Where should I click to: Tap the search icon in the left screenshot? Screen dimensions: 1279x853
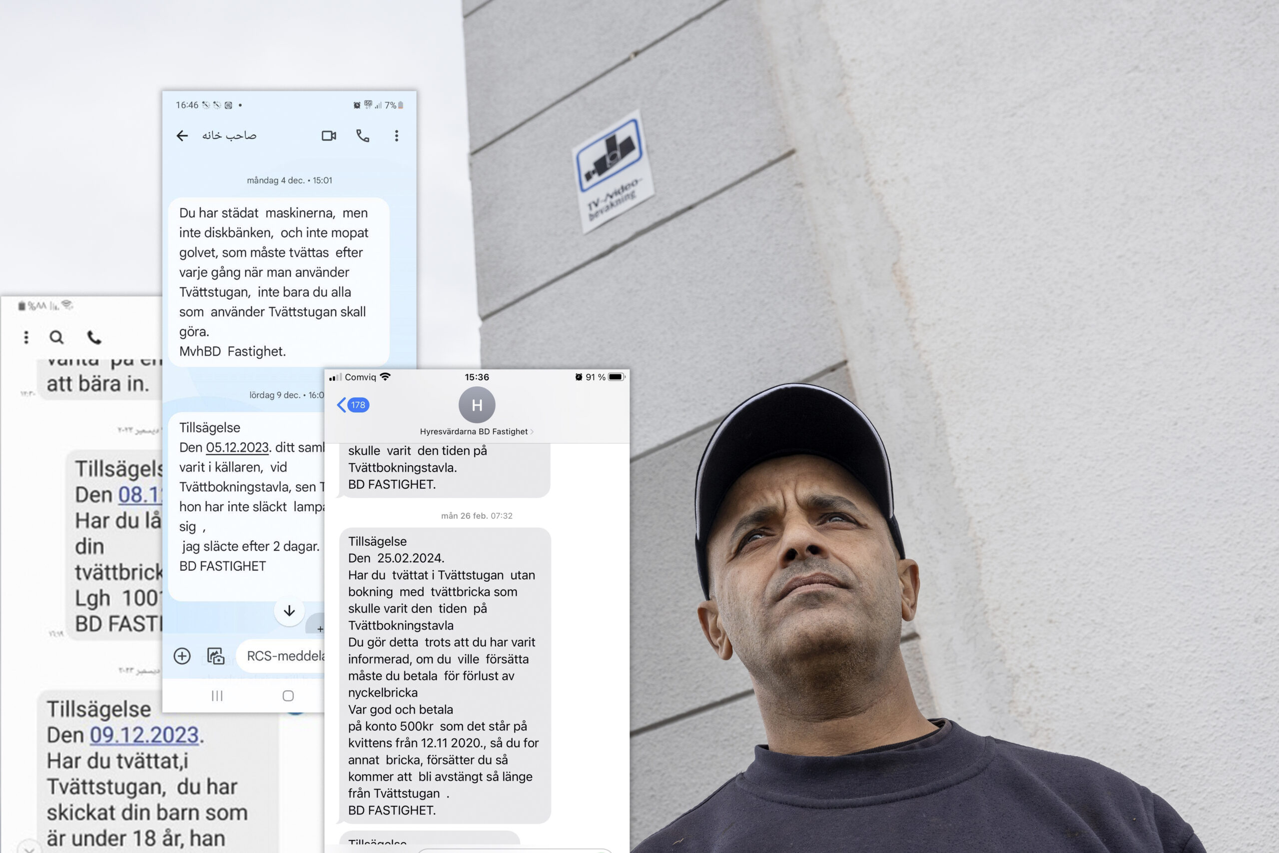pos(56,337)
